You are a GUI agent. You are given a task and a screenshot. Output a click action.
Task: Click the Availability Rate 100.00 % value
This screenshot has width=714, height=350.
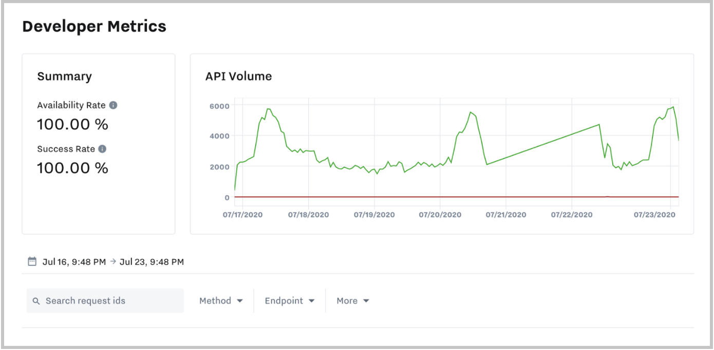[72, 124]
